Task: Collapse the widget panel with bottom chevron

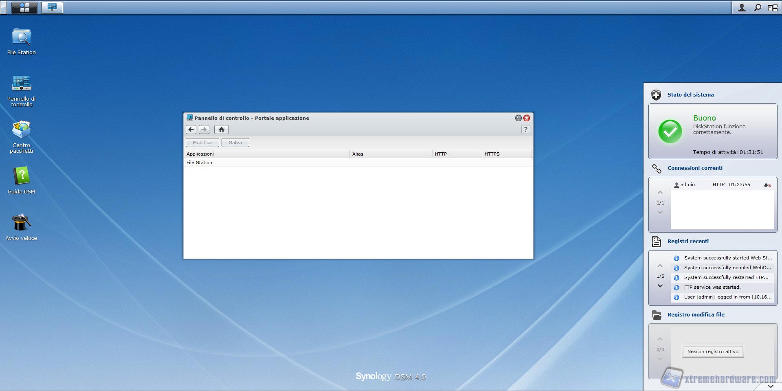Action: coord(770,386)
